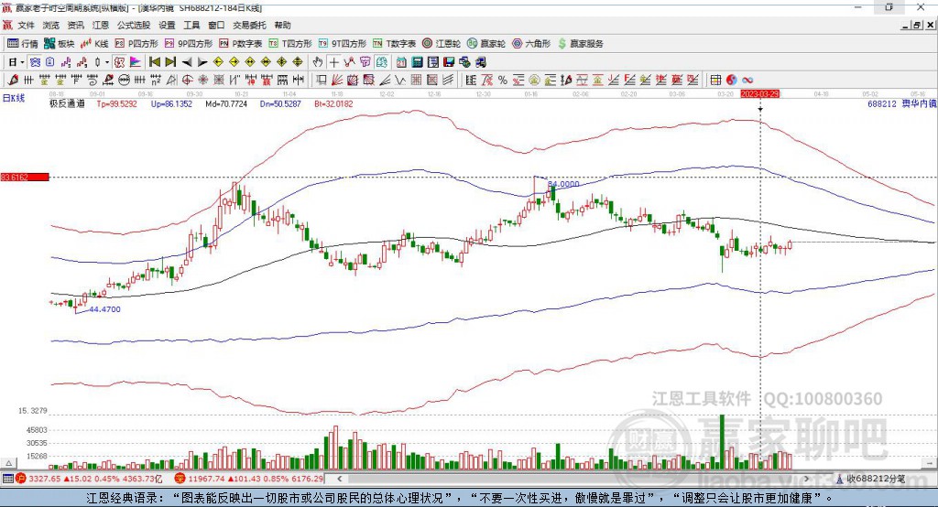Open the 六角形 hexagon tool
The width and height of the screenshot is (938, 507).
(531, 44)
